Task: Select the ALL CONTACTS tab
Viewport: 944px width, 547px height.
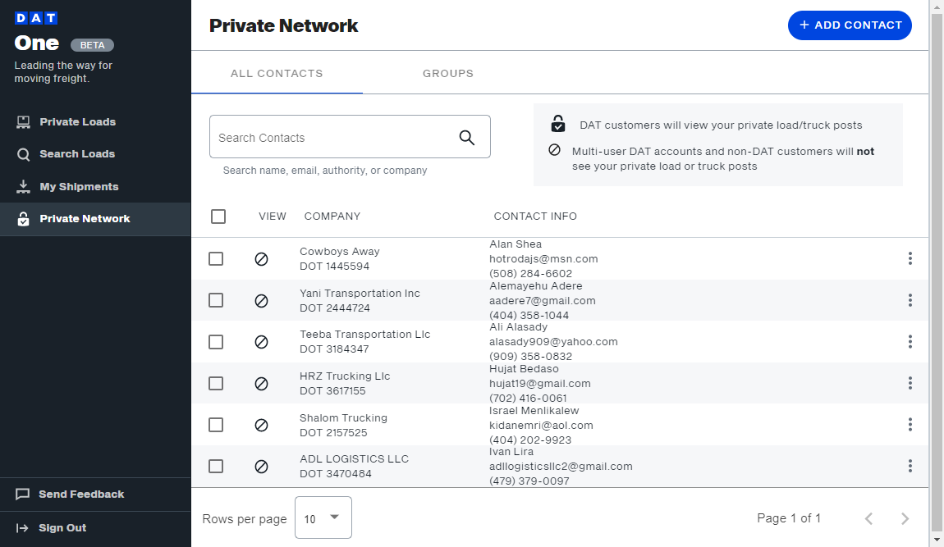Action: click(277, 73)
